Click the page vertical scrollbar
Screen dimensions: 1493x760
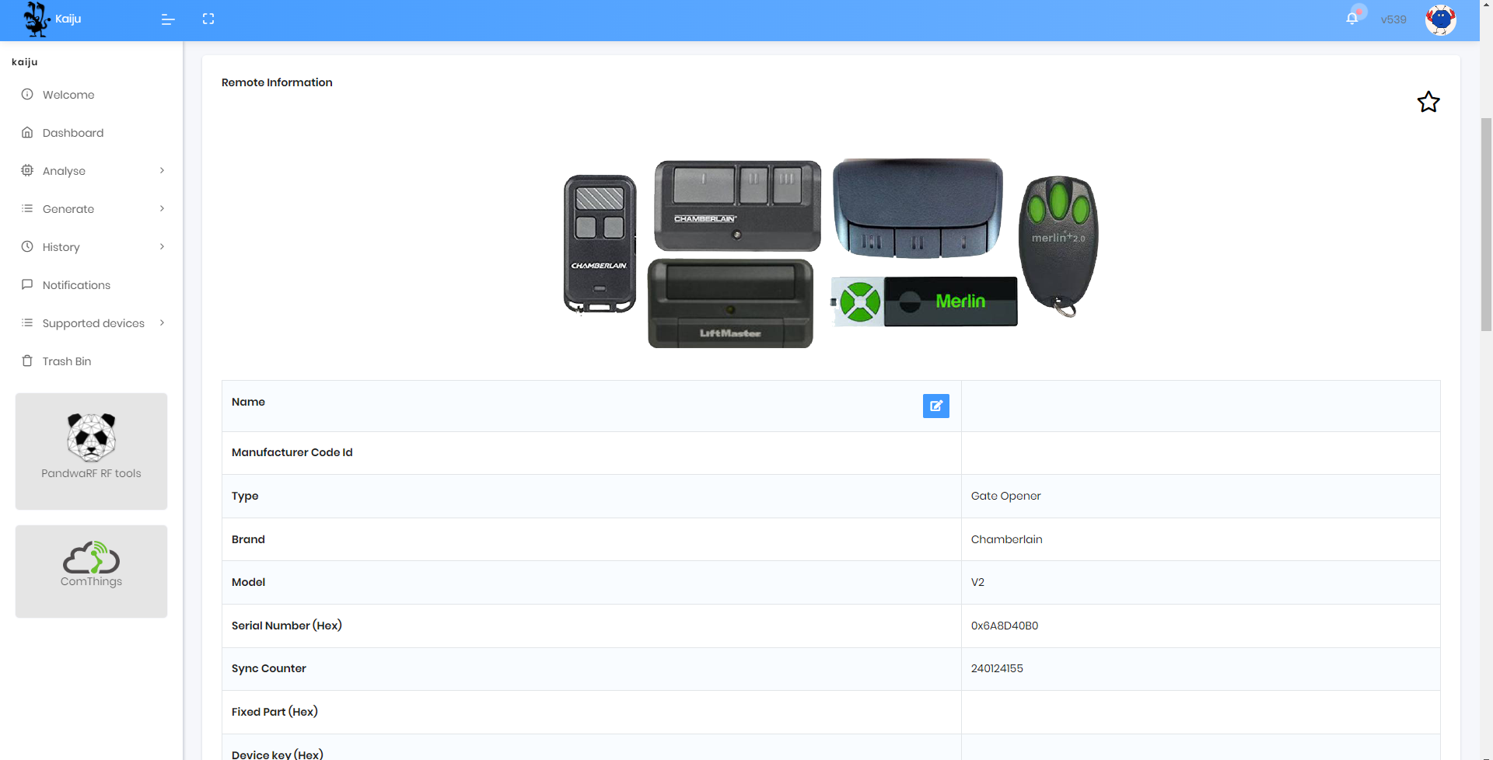(1486, 225)
